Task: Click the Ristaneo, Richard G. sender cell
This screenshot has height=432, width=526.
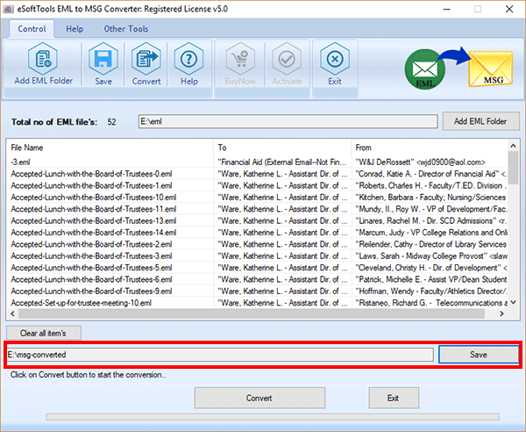Action: pos(431,303)
